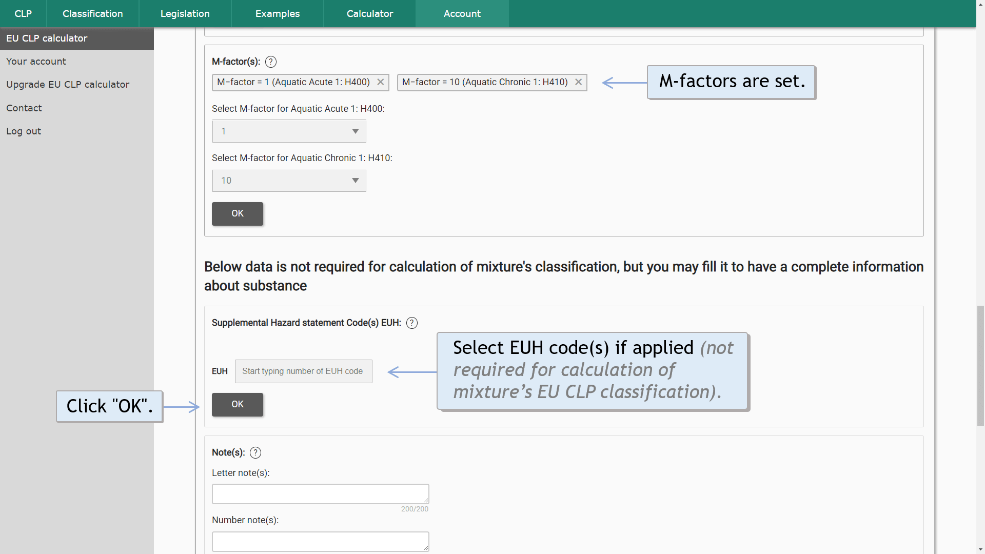Click OK button under EUH section
985x554 pixels.
point(237,404)
